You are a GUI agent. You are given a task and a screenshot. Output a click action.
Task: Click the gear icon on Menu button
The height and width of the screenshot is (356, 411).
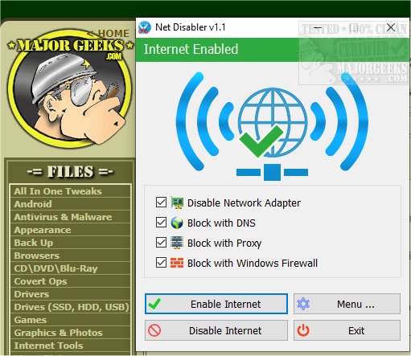pyautogui.click(x=303, y=304)
